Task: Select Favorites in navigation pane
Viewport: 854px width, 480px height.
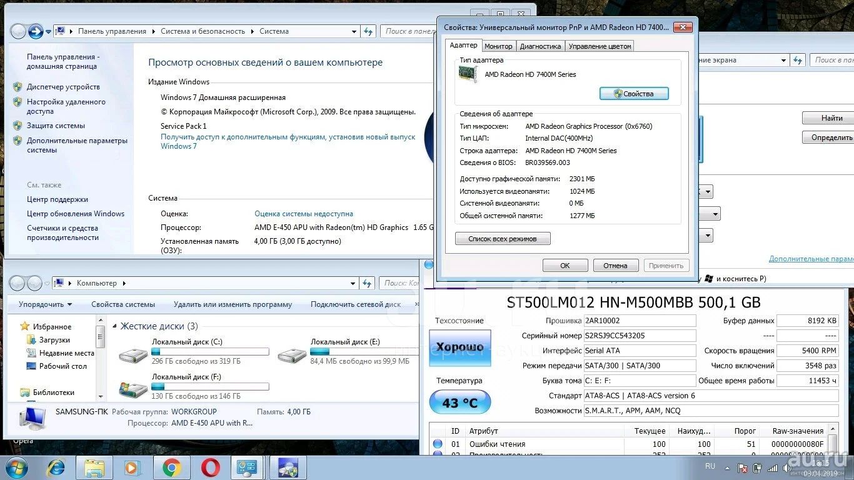Action: 52,327
